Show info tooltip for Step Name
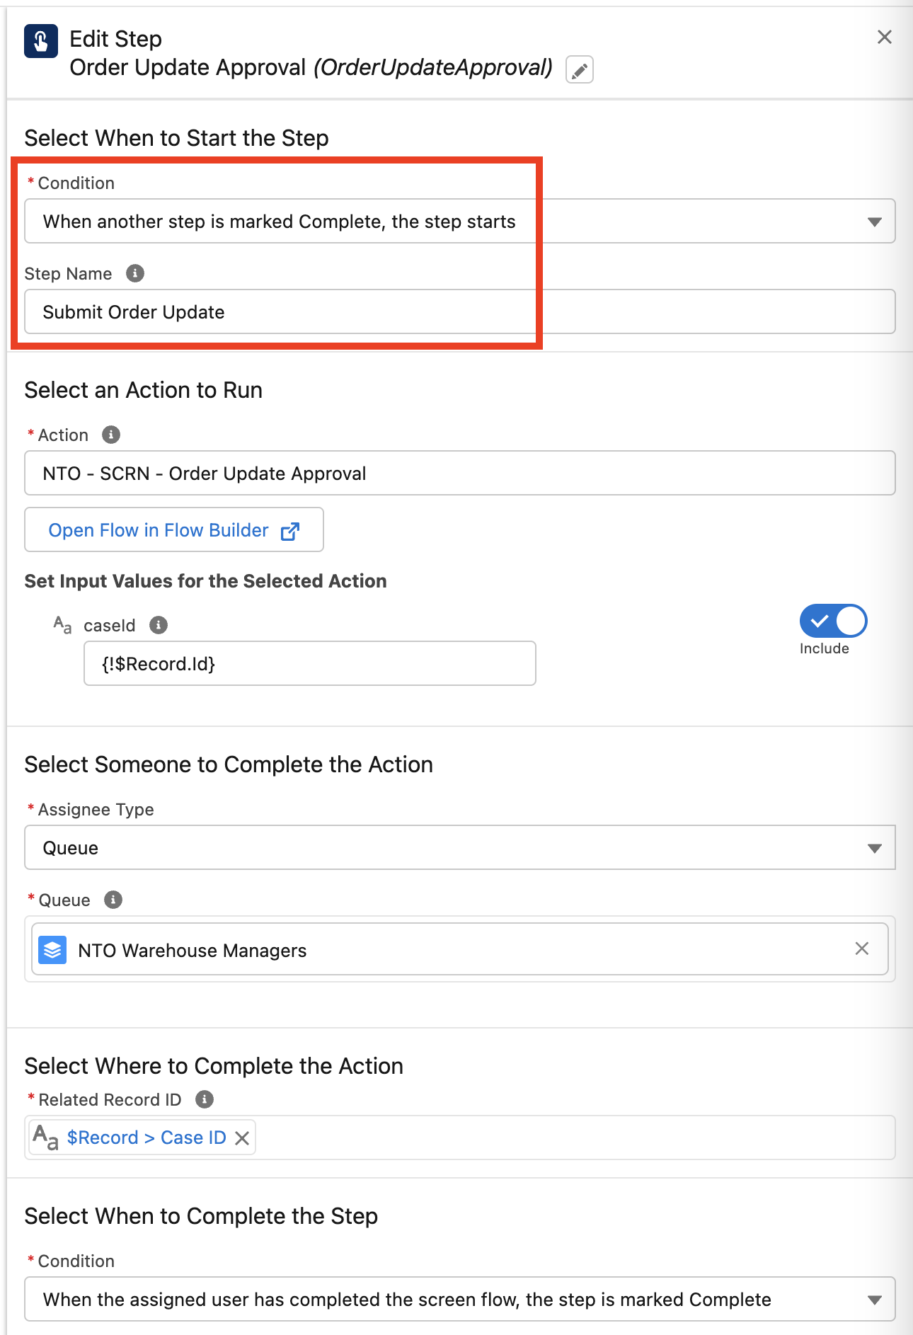This screenshot has width=913, height=1335. click(x=134, y=273)
